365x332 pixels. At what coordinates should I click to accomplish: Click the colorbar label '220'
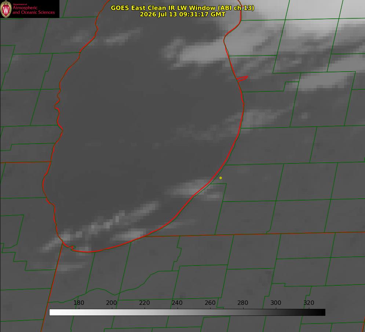[x=144, y=303]
